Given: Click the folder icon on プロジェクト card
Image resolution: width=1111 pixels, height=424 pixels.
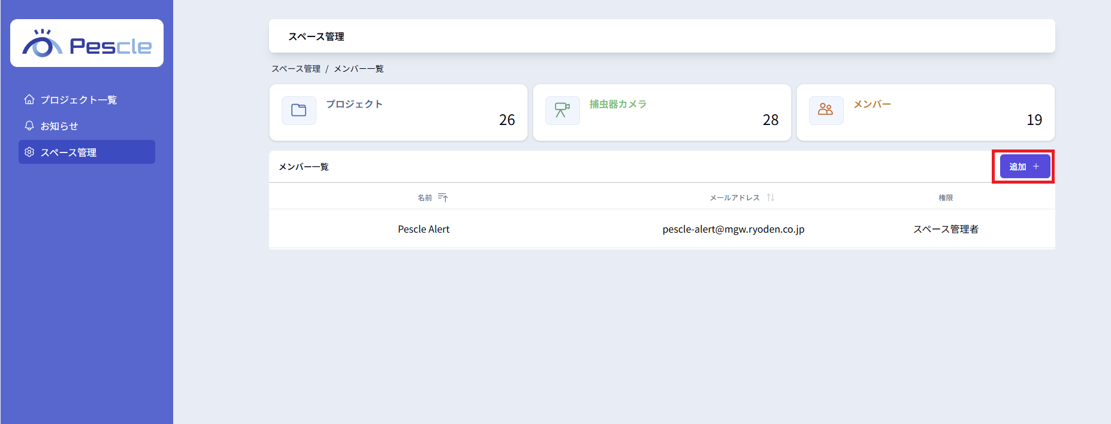Looking at the screenshot, I should tap(298, 111).
